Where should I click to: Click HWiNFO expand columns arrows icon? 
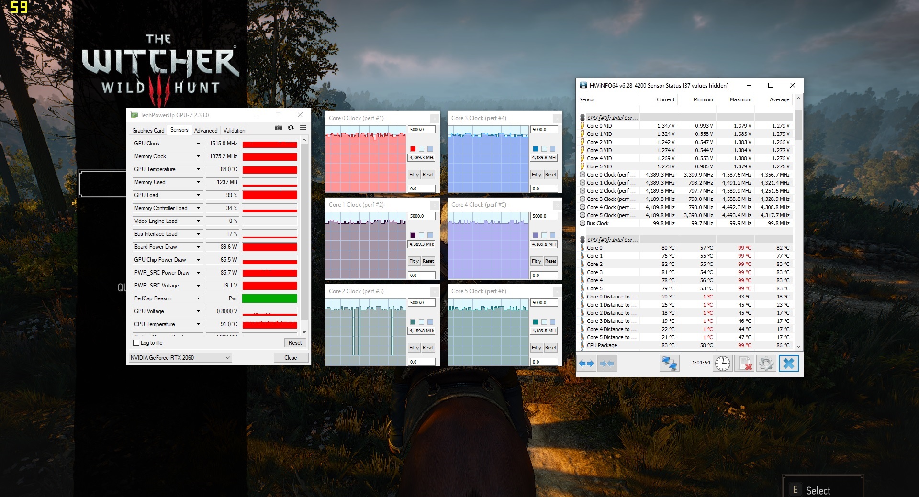(x=586, y=364)
